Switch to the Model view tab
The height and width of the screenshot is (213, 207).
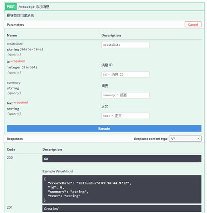click(68, 171)
